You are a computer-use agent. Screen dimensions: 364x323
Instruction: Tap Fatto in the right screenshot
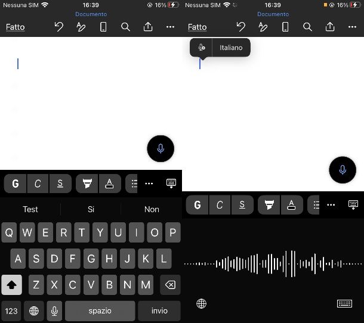[x=198, y=27]
